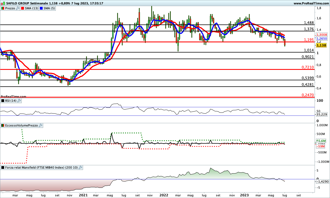The width and height of the screenshot is (330, 198).
Task: Click the green 65,6M volume value tag
Action: click(x=321, y=141)
